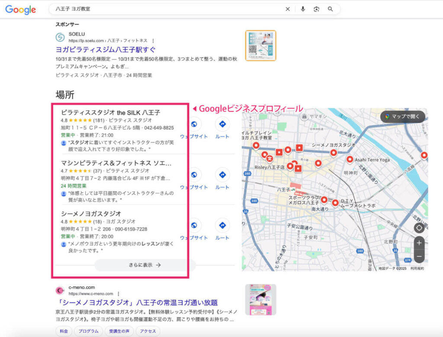This screenshot has width=443, height=337.
Task: Open SOELU ad options menu
Action: (153, 41)
